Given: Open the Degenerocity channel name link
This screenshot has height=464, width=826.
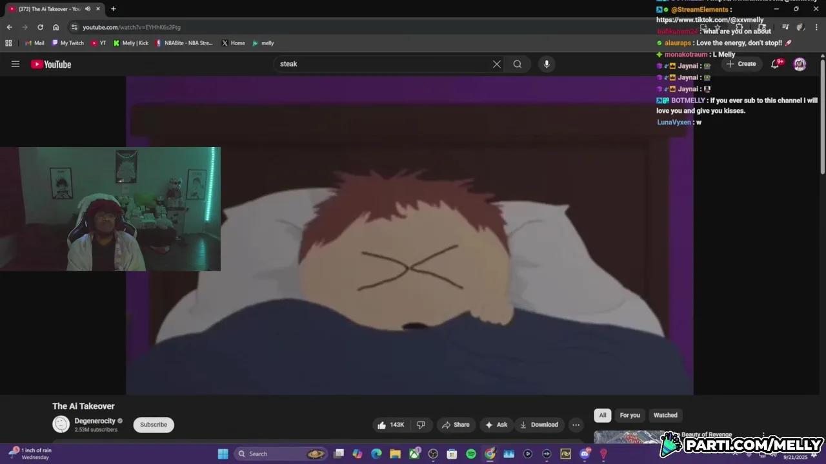Looking at the screenshot, I should tap(95, 421).
